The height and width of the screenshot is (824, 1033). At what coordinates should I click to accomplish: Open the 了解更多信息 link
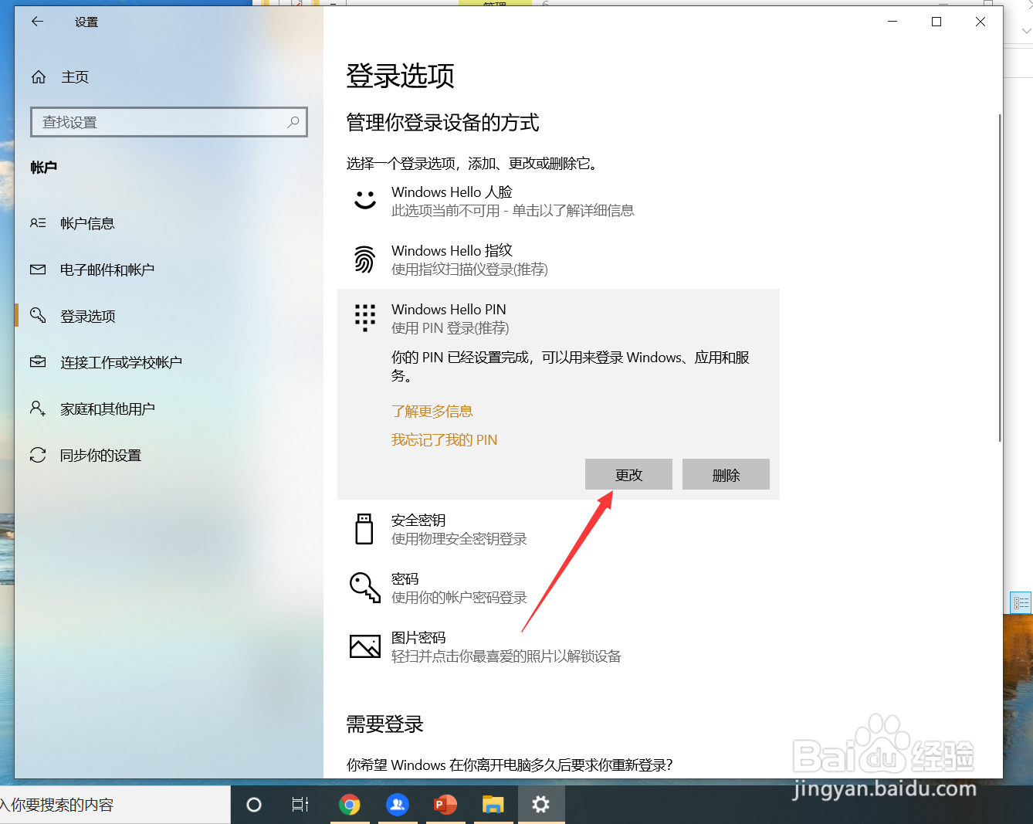432,411
